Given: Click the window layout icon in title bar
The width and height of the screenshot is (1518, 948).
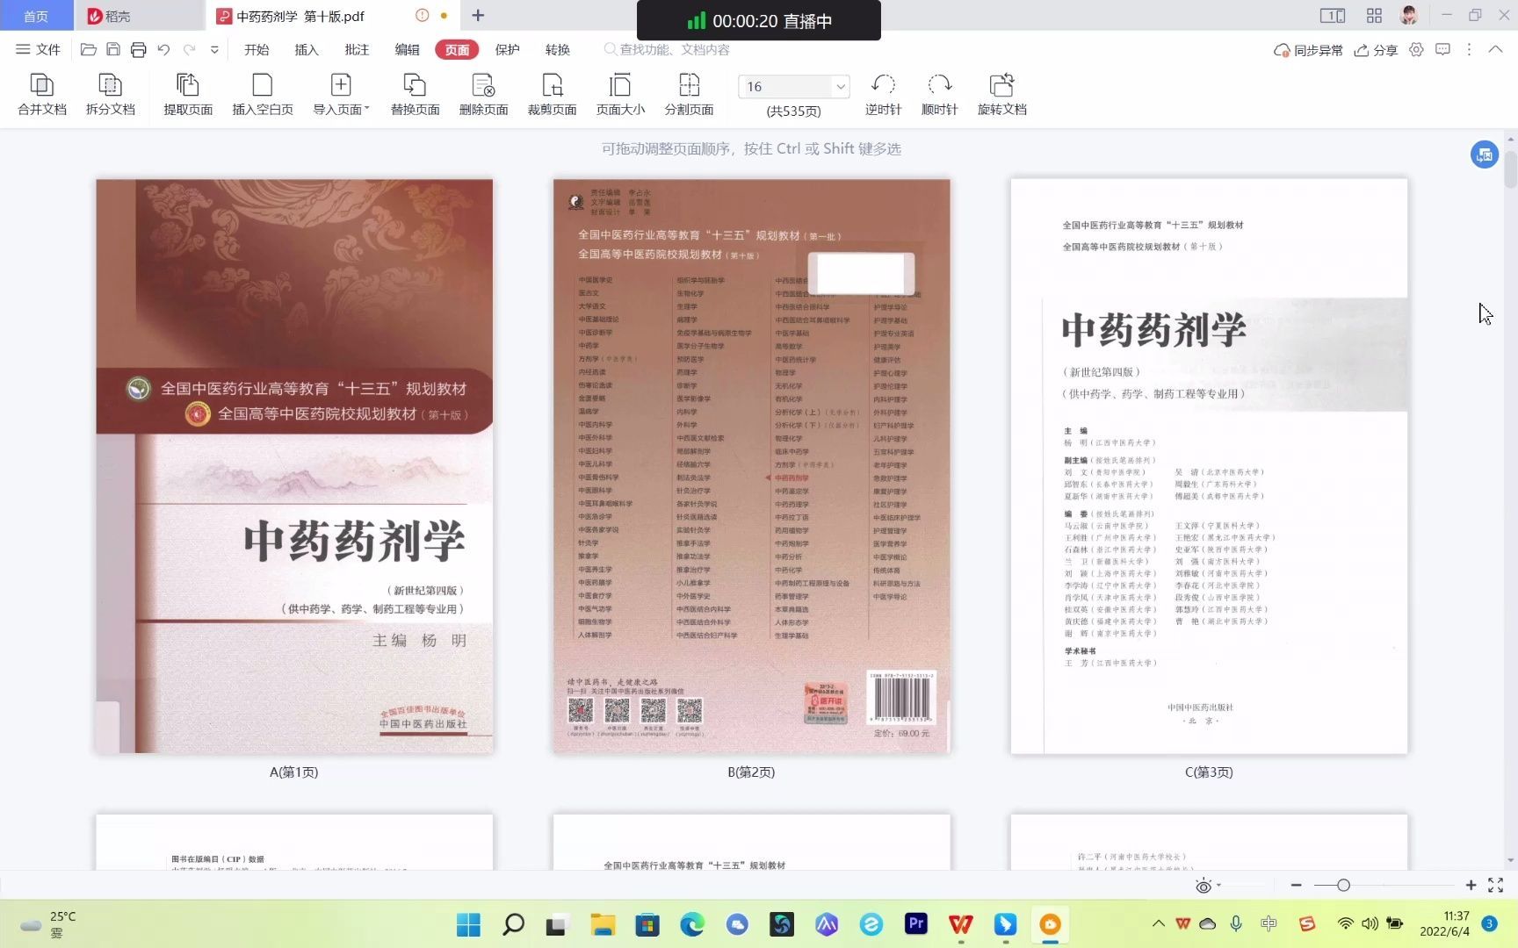Looking at the screenshot, I should (1332, 16).
